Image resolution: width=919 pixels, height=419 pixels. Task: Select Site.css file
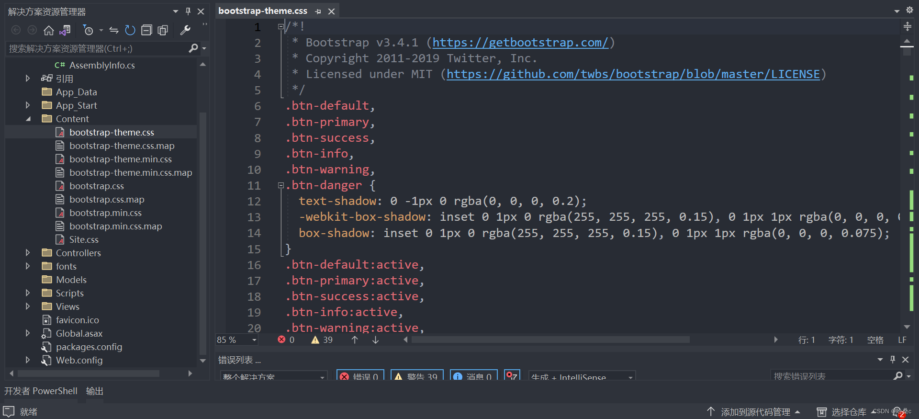(84, 239)
